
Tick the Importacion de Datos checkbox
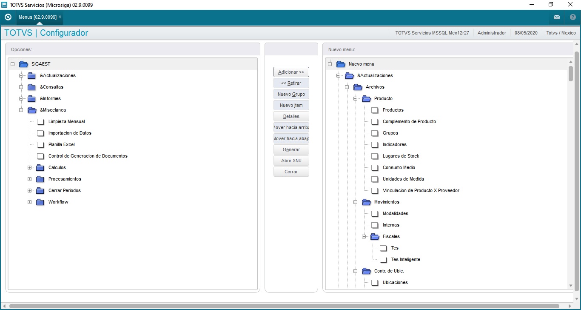(40, 133)
